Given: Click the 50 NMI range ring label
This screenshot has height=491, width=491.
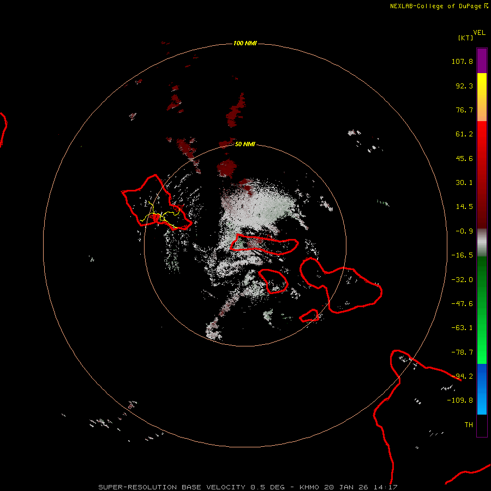Looking at the screenshot, I should (245, 144).
